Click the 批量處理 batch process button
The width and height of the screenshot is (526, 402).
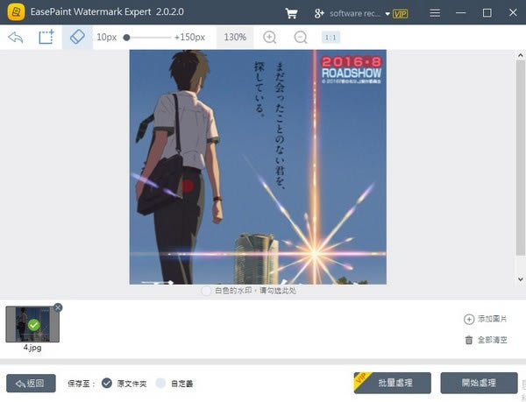[x=392, y=383]
